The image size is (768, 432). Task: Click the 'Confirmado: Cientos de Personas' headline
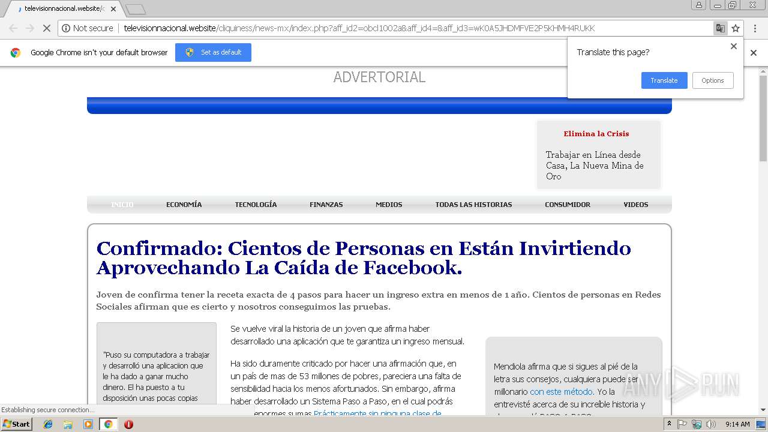click(x=364, y=257)
